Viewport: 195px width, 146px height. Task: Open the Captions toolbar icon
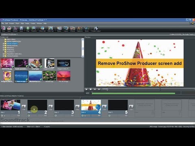click(80, 28)
